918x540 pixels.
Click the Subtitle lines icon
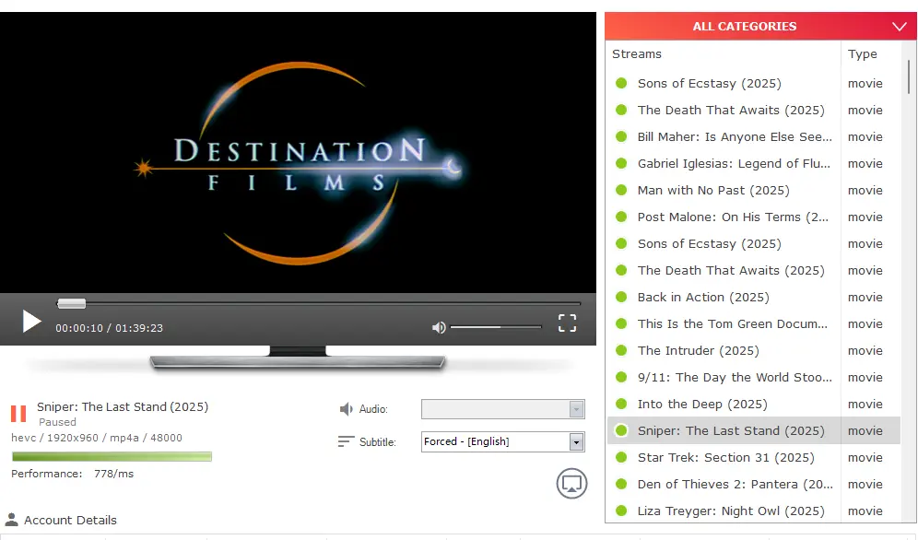pos(346,441)
